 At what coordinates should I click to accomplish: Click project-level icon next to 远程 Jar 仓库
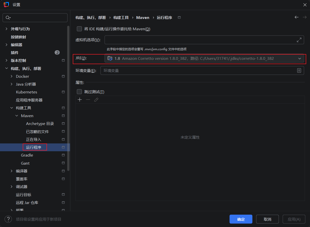pos(63,203)
